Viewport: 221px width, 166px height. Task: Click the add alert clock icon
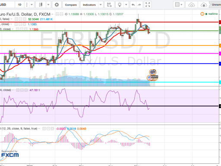point(109,5)
